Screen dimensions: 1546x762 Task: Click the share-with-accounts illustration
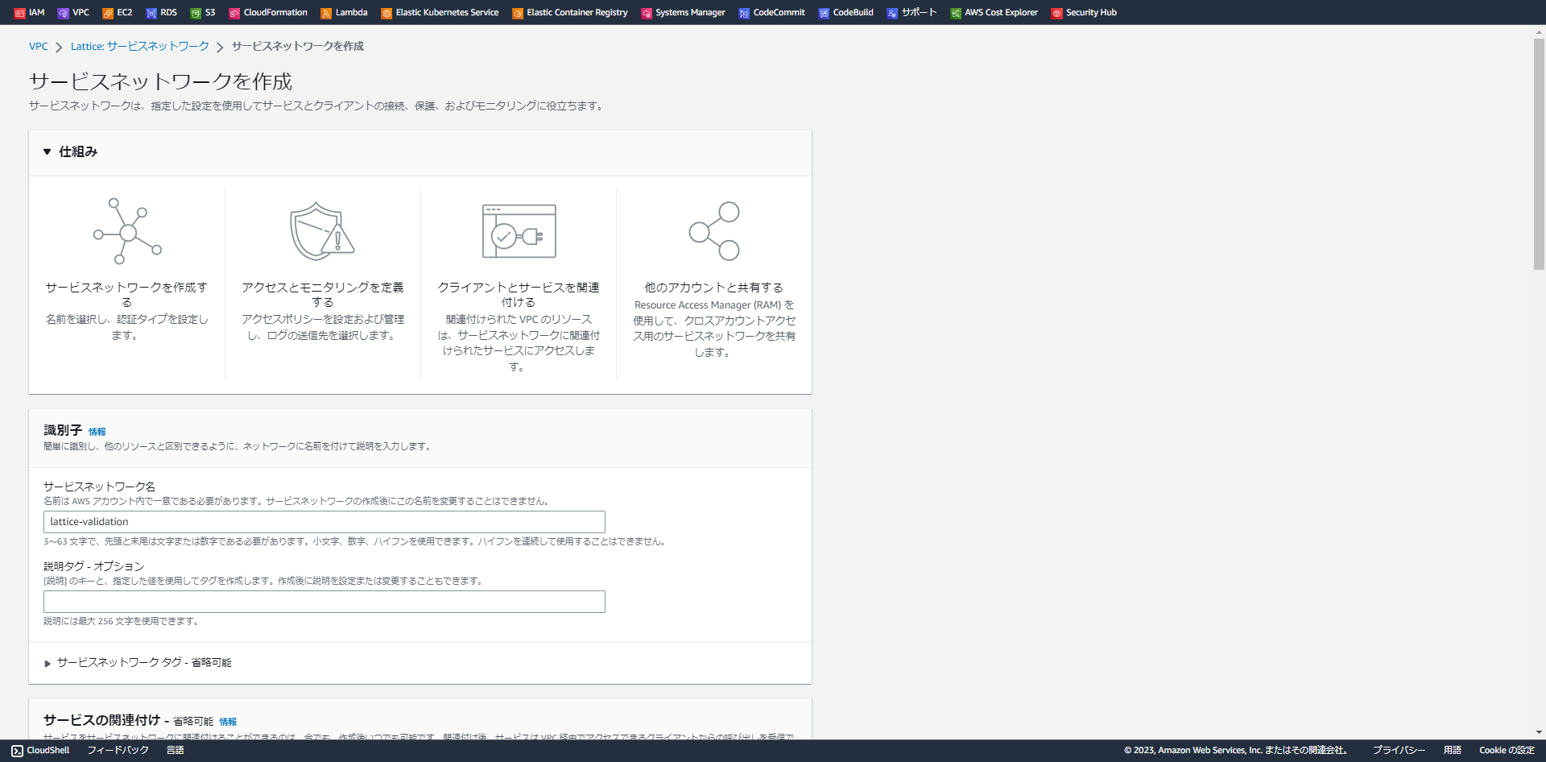pos(714,231)
